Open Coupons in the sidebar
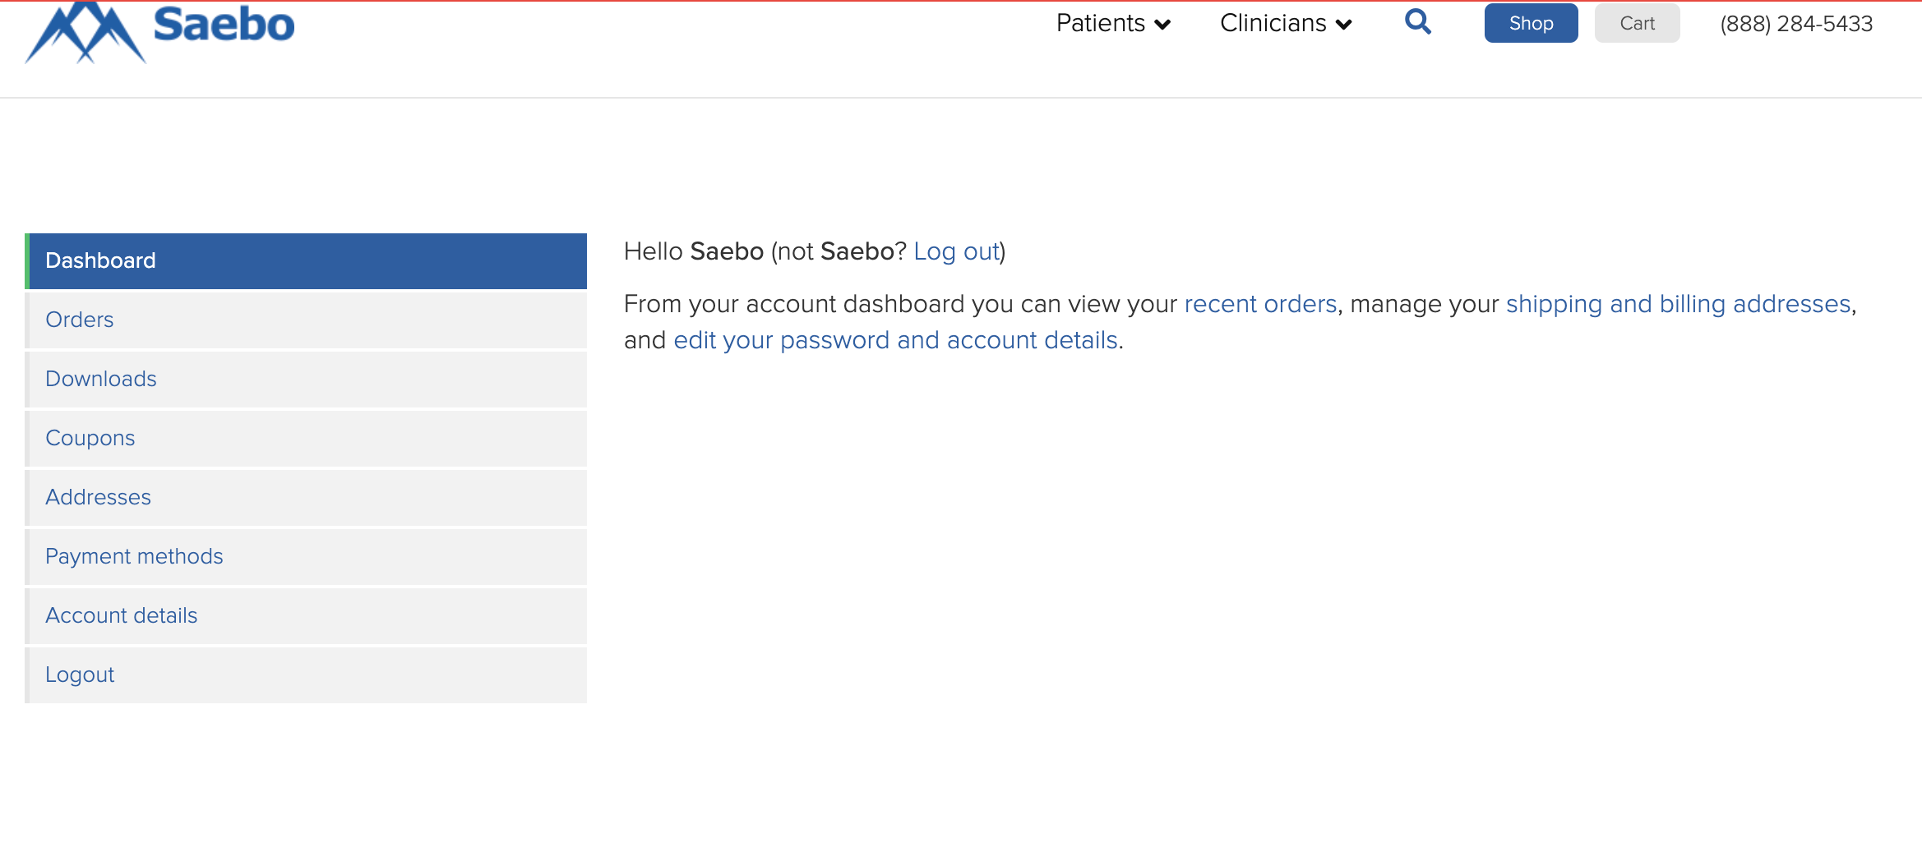This screenshot has width=1922, height=861. point(306,439)
